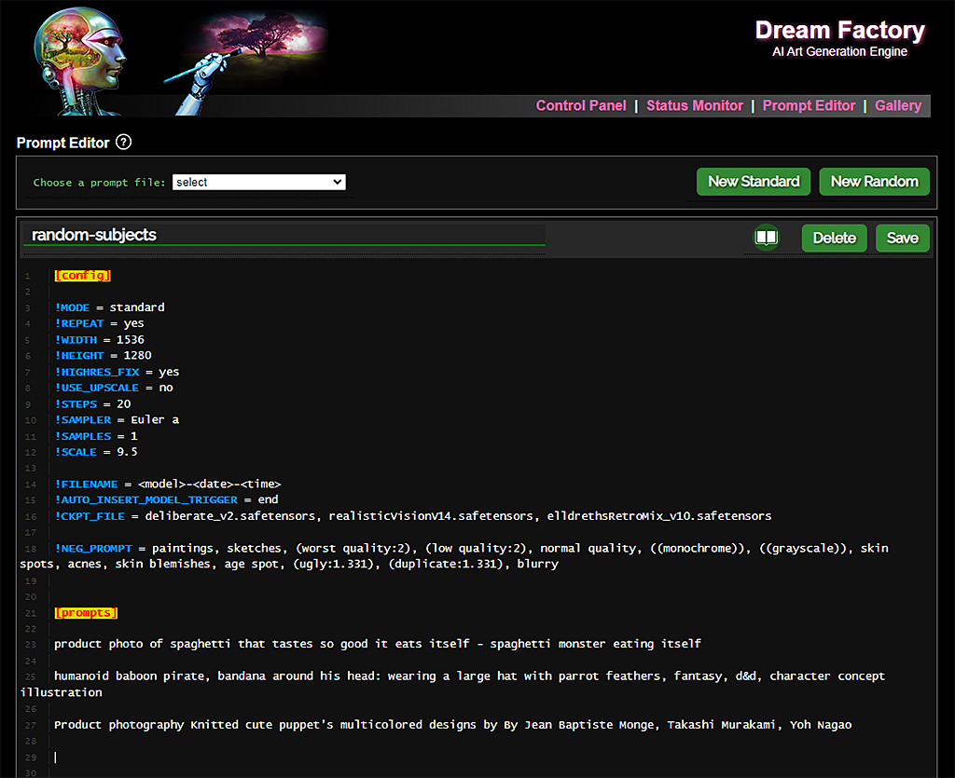The width and height of the screenshot is (955, 778).
Task: Click the !NEG_PROMPT directive keyword
Action: pos(93,549)
